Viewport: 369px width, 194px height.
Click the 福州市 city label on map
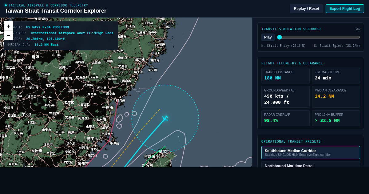coord(101,119)
